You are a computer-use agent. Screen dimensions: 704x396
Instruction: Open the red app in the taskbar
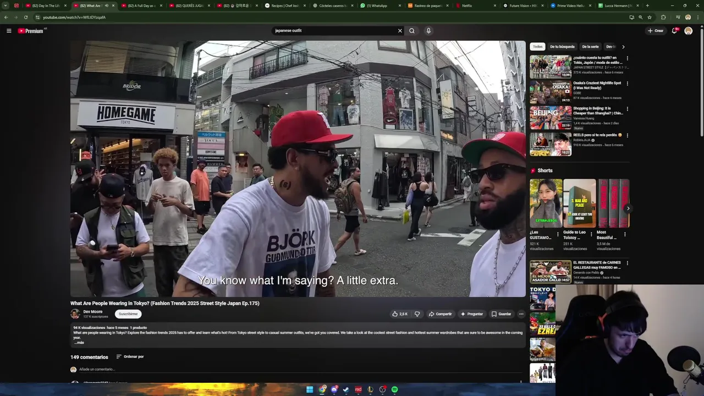point(358,389)
